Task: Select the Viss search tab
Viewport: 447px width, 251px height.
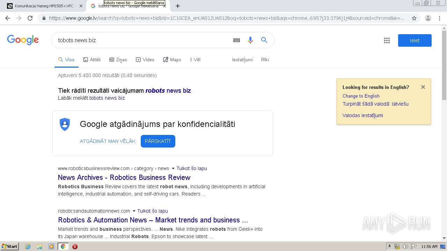Action: click(x=66, y=60)
